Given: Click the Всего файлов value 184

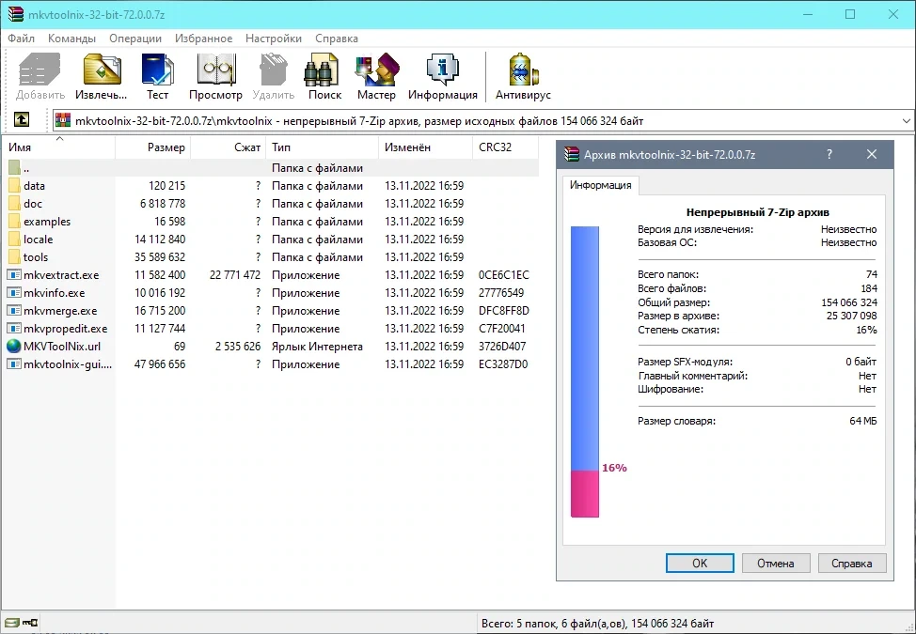Looking at the screenshot, I should pyautogui.click(x=869, y=288).
